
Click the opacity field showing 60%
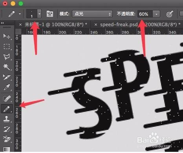tap(145, 14)
